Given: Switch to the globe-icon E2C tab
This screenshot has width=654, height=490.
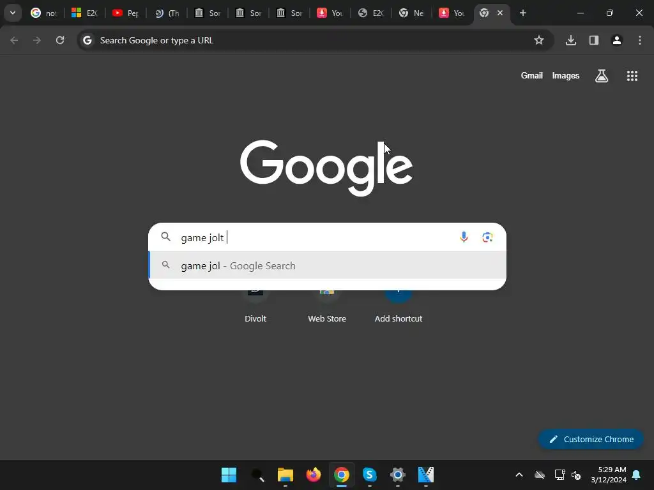Looking at the screenshot, I should [371, 13].
